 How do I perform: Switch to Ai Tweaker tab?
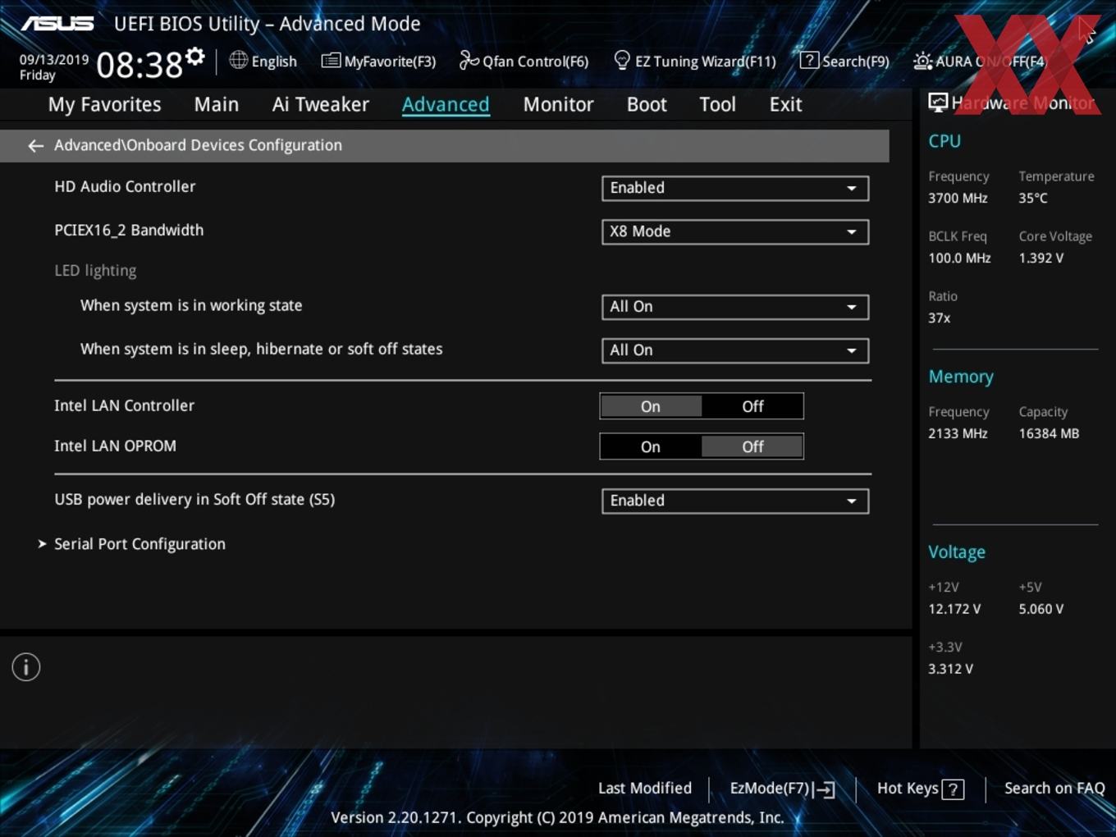point(321,104)
